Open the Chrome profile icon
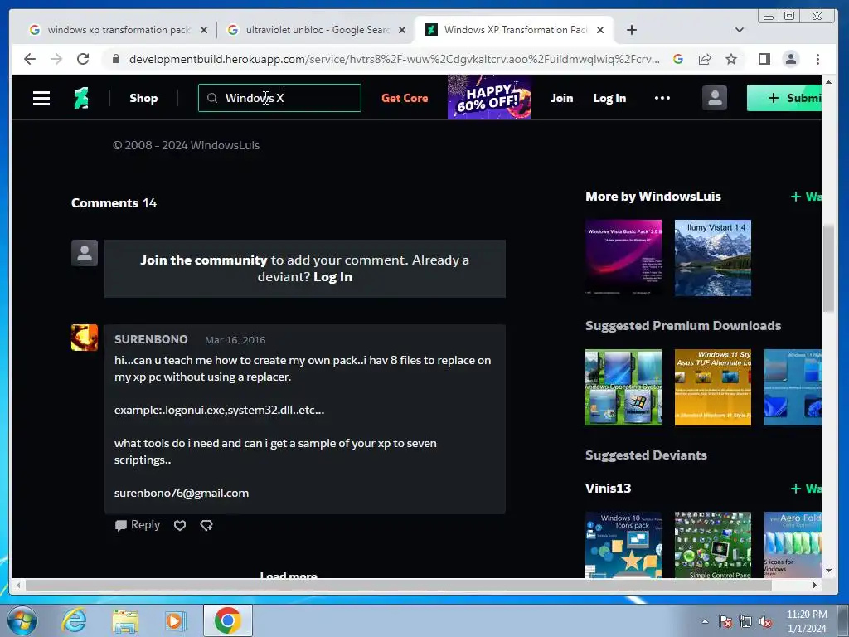849x637 pixels. [790, 59]
